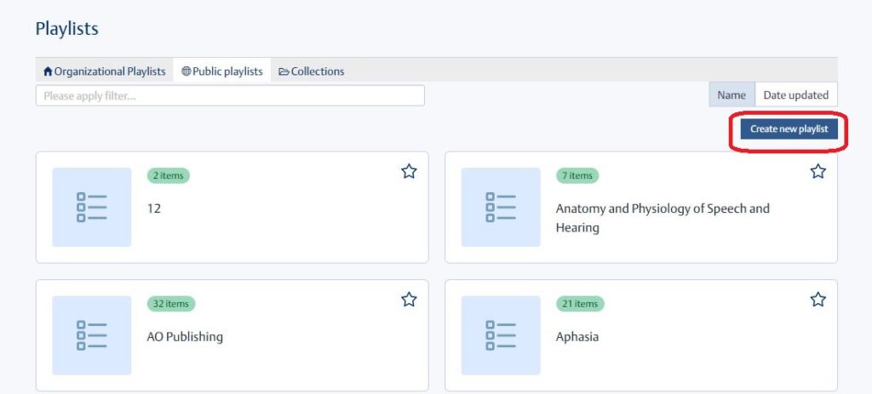
Task: Sort playlists by Name
Action: point(731,95)
